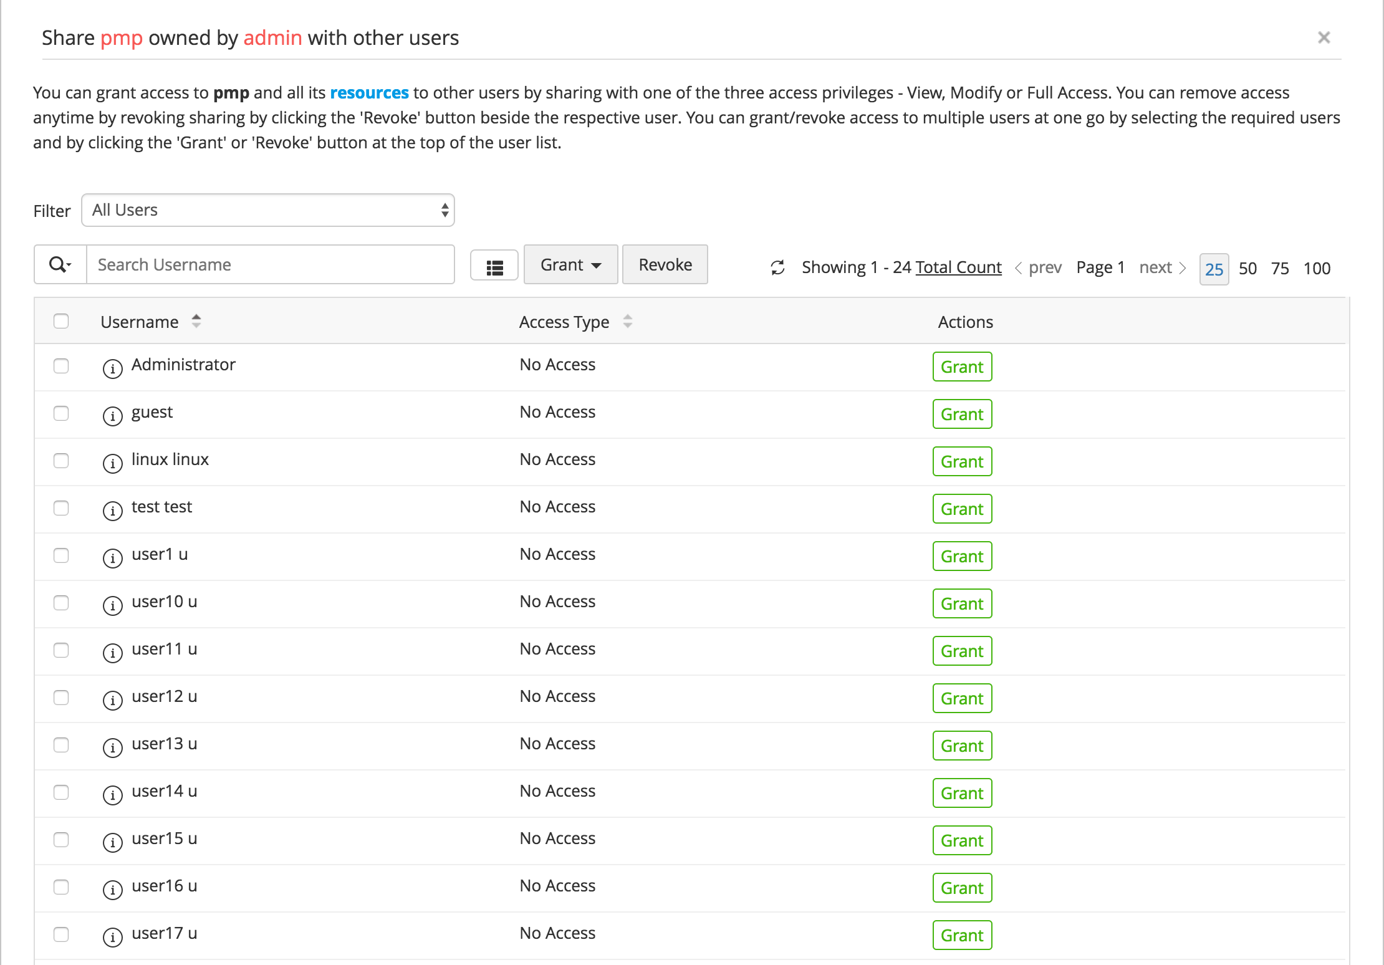
Task: Open info icon for linux linux user
Action: [112, 463]
